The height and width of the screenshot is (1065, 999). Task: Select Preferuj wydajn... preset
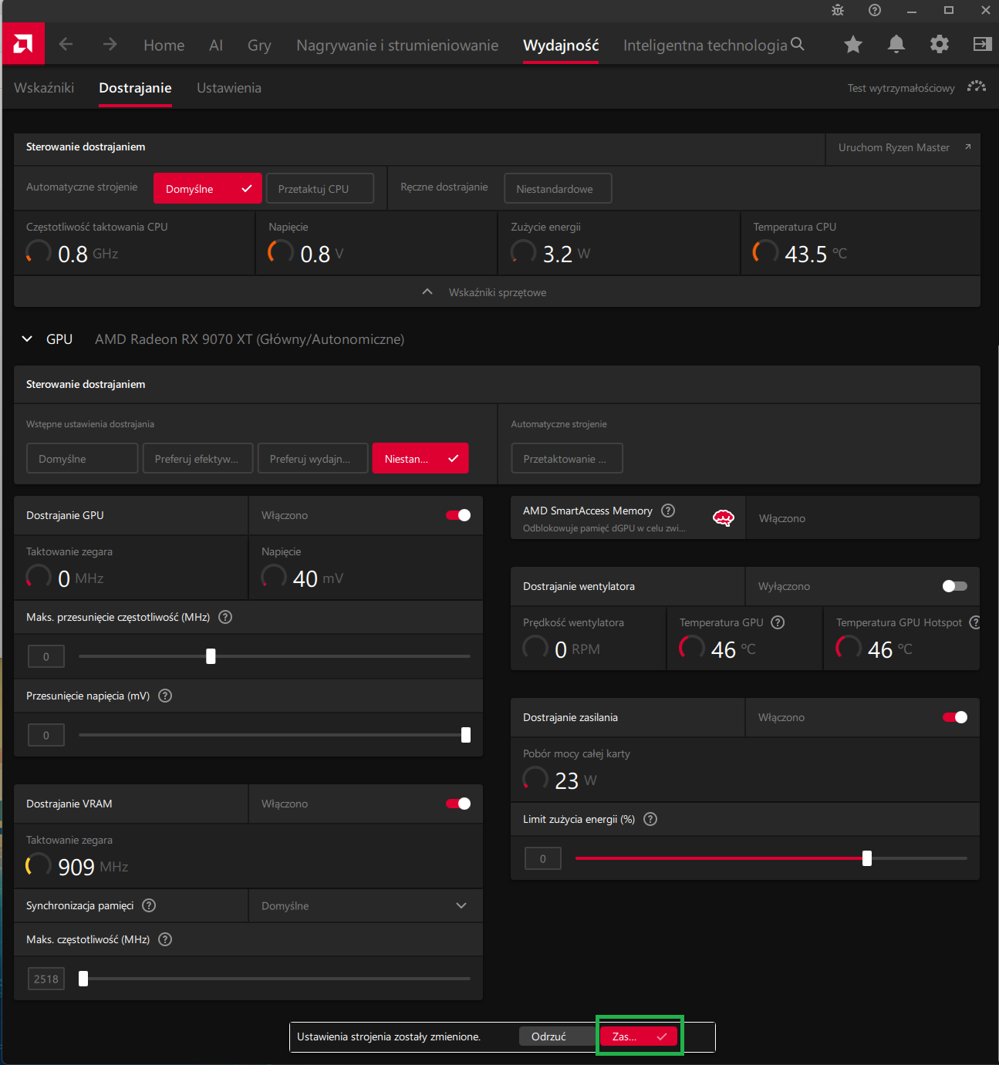click(x=312, y=458)
